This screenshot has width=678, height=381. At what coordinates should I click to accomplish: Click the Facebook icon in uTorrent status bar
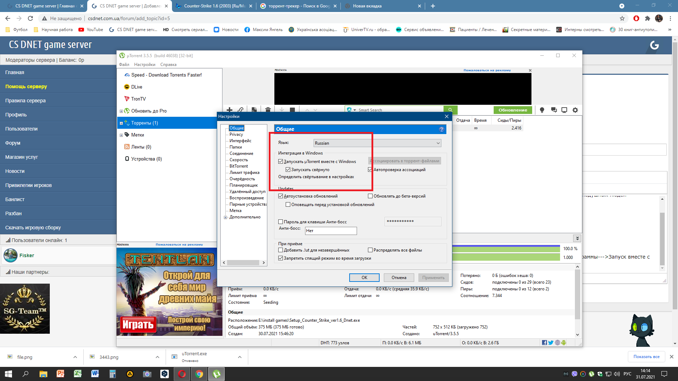point(544,343)
